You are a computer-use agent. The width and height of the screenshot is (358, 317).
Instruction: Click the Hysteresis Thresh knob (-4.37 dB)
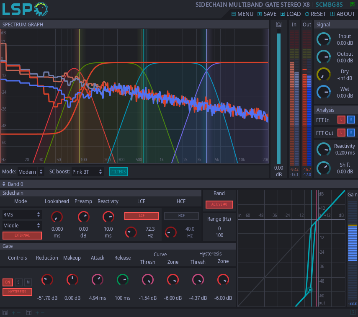(x=198, y=280)
